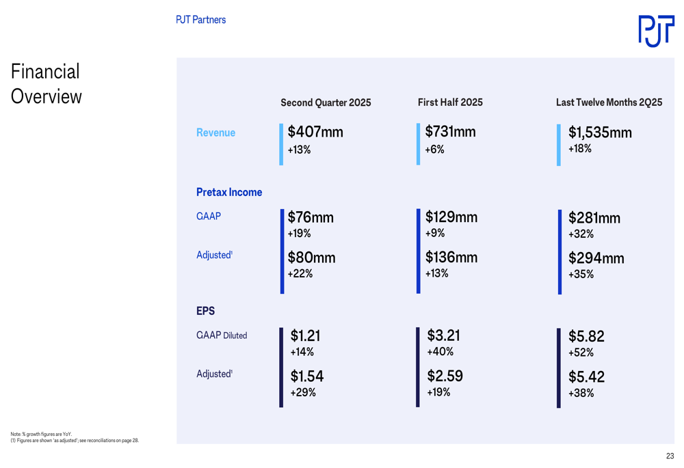Click the EPS section heading
684x468 pixels.
pos(205,311)
